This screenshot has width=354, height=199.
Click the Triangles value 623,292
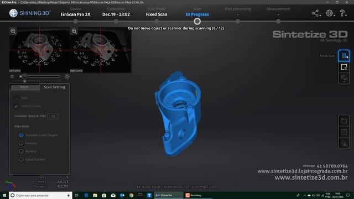coord(63,186)
